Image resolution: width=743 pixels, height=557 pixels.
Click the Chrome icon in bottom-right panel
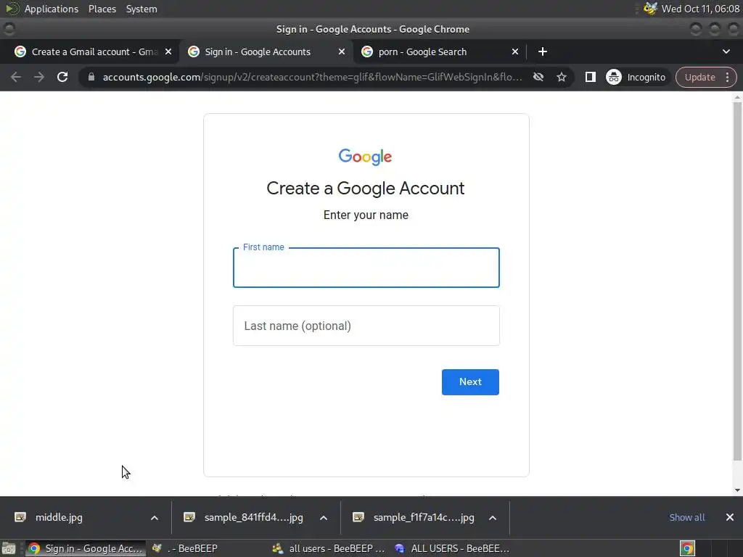pyautogui.click(x=687, y=548)
